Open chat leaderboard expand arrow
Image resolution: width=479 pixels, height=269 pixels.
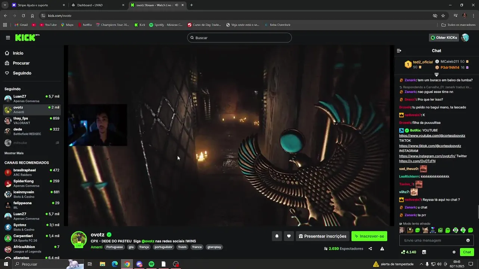click(436, 75)
